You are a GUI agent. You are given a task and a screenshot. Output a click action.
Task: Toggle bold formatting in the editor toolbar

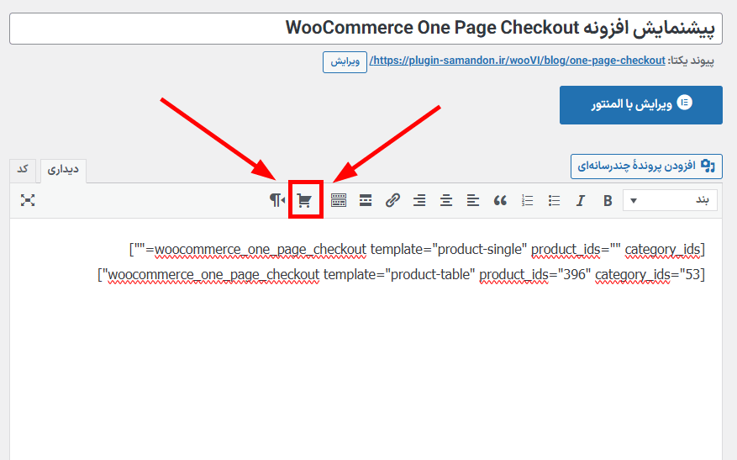click(x=608, y=200)
